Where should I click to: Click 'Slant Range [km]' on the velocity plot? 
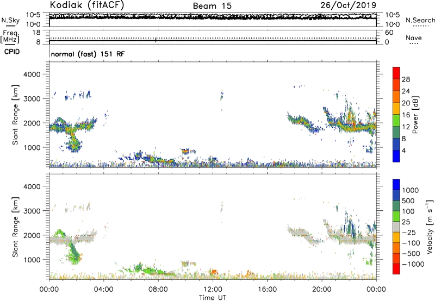point(15,227)
